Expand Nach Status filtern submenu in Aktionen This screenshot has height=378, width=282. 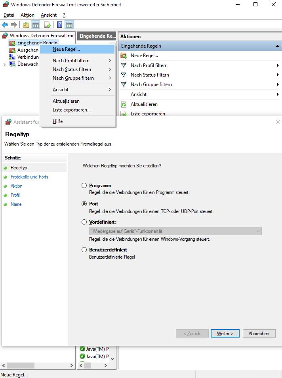tap(278, 75)
